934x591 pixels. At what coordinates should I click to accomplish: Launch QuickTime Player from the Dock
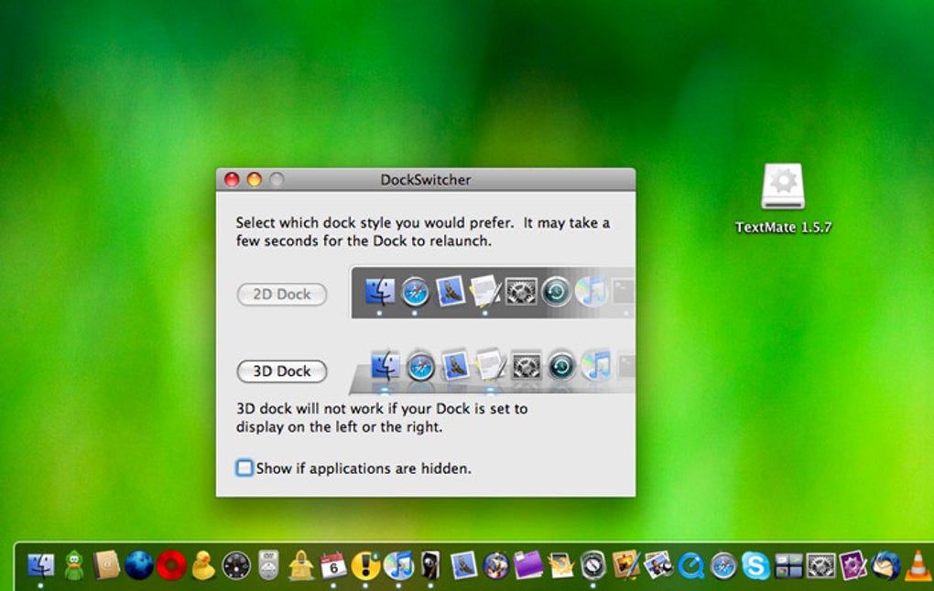point(691,565)
